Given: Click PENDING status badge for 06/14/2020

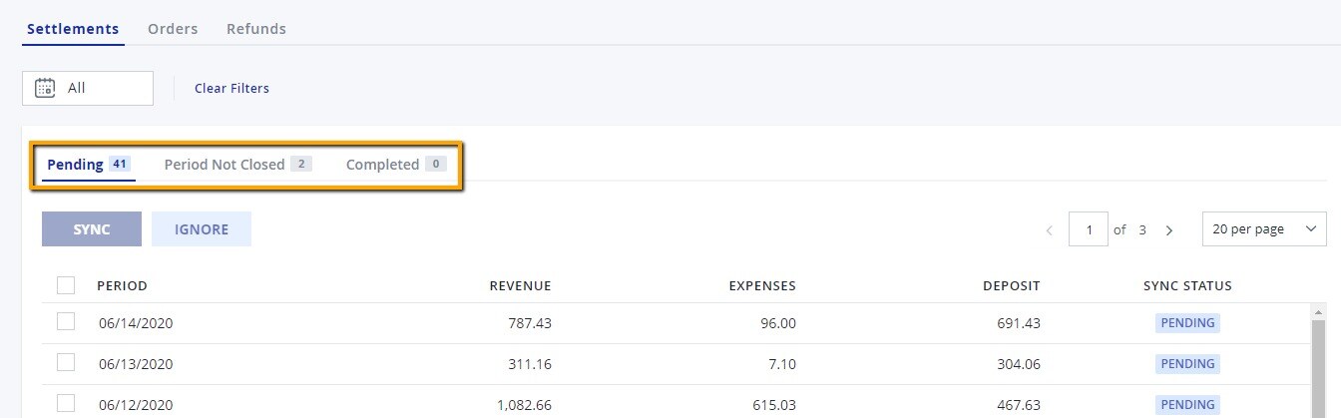Looking at the screenshot, I should tap(1187, 323).
